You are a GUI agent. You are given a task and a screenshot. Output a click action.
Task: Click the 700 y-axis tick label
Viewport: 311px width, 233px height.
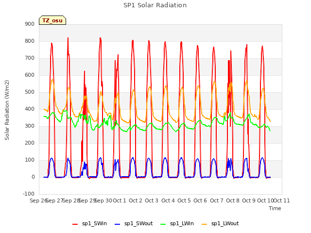(30, 58)
